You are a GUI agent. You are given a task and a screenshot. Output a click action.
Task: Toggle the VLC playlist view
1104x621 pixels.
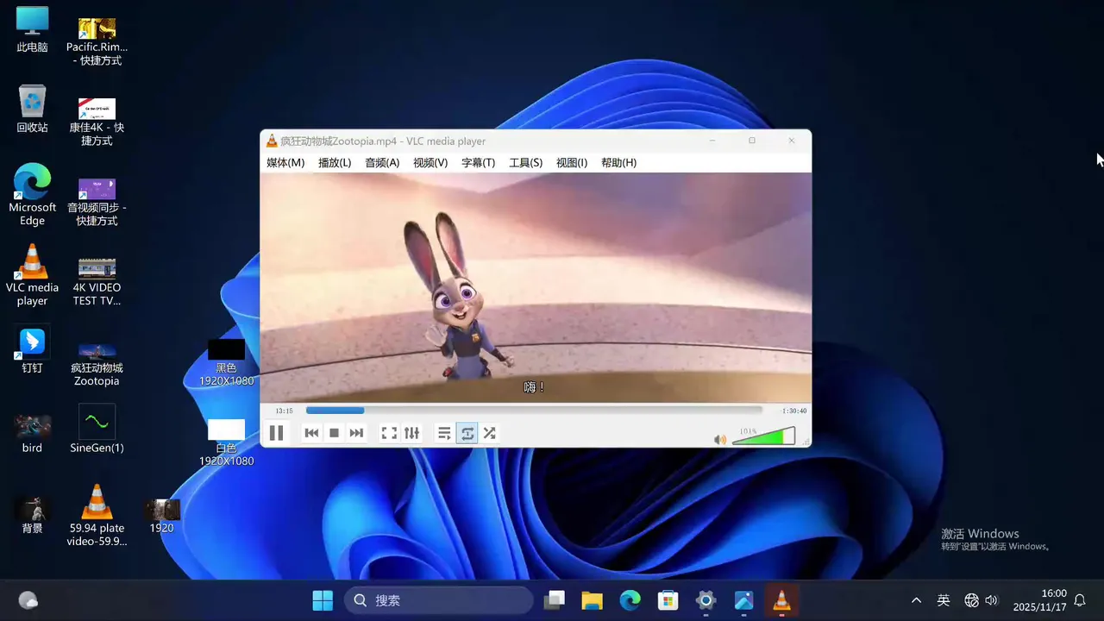[444, 433]
